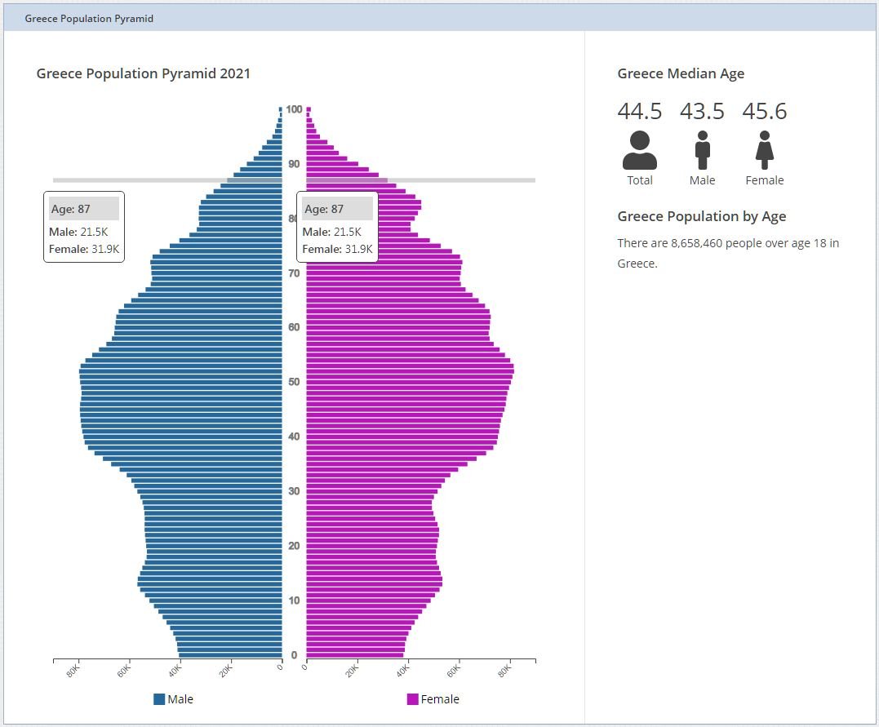879x727 pixels.
Task: Click the Age 87 tooltip over female bars
Action: tap(337, 227)
